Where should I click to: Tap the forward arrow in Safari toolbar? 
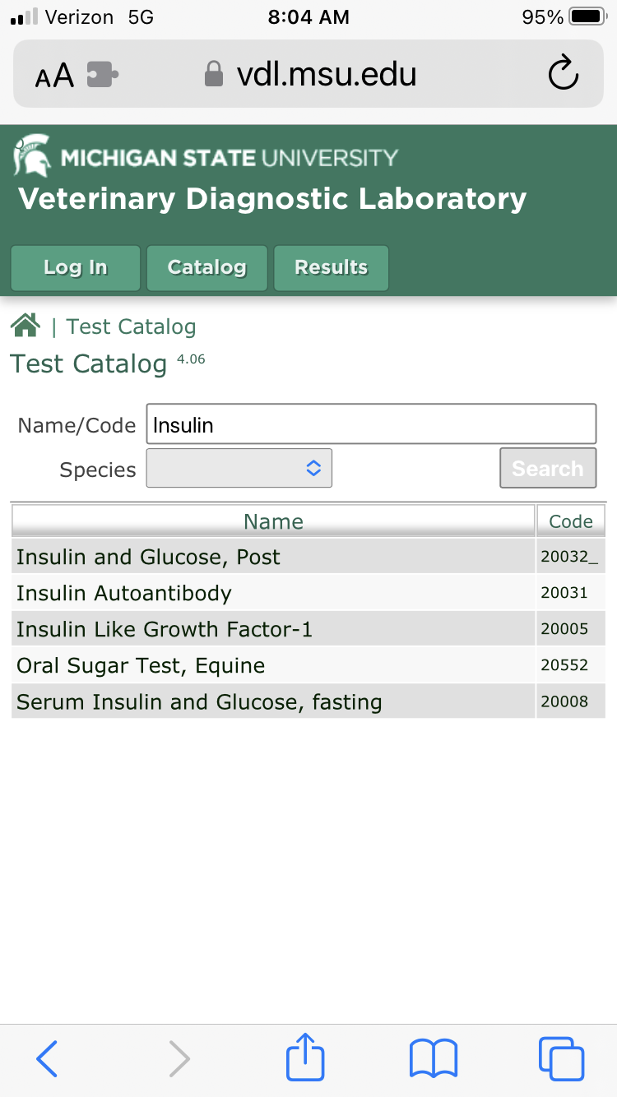pos(179,1058)
